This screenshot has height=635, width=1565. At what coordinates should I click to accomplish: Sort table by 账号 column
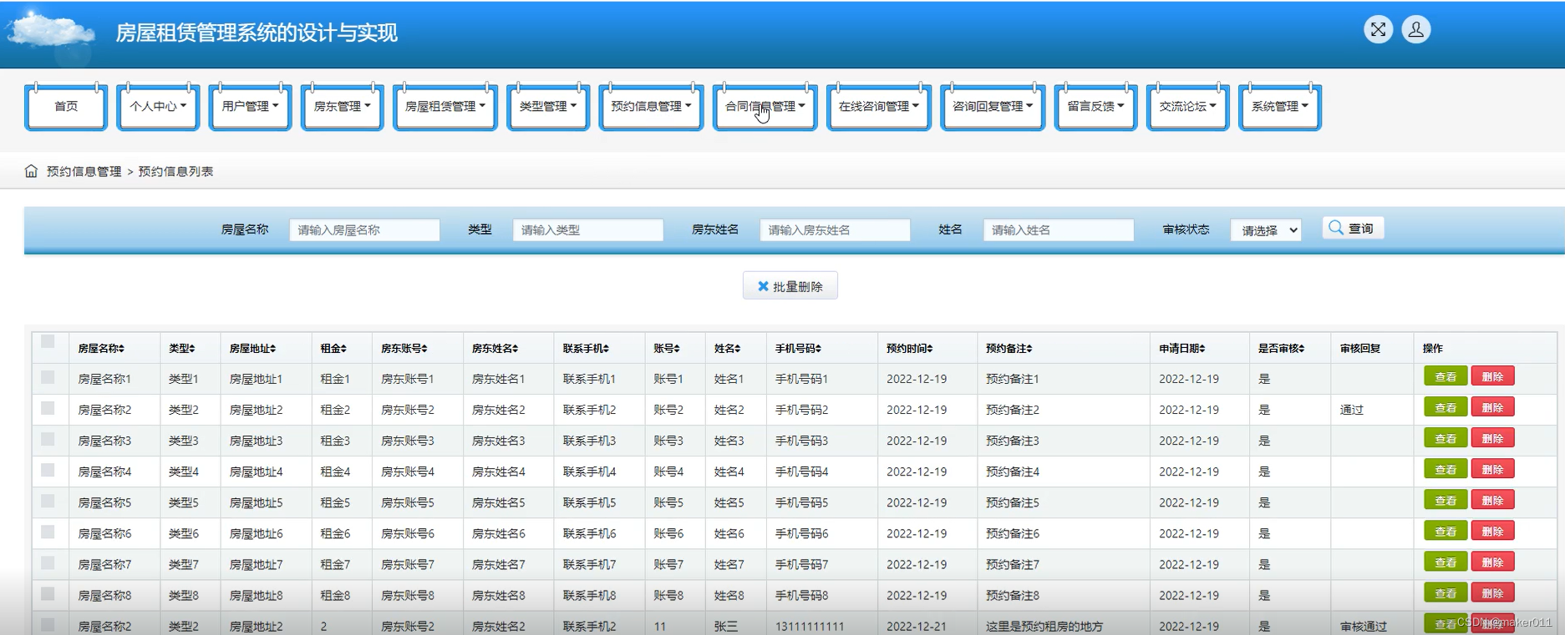point(667,349)
